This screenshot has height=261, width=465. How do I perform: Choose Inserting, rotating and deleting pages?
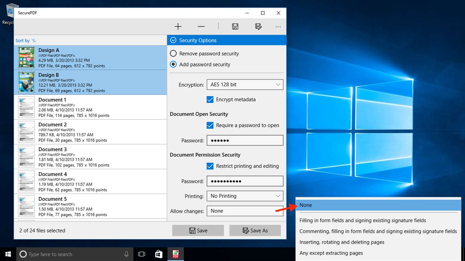[342, 242]
